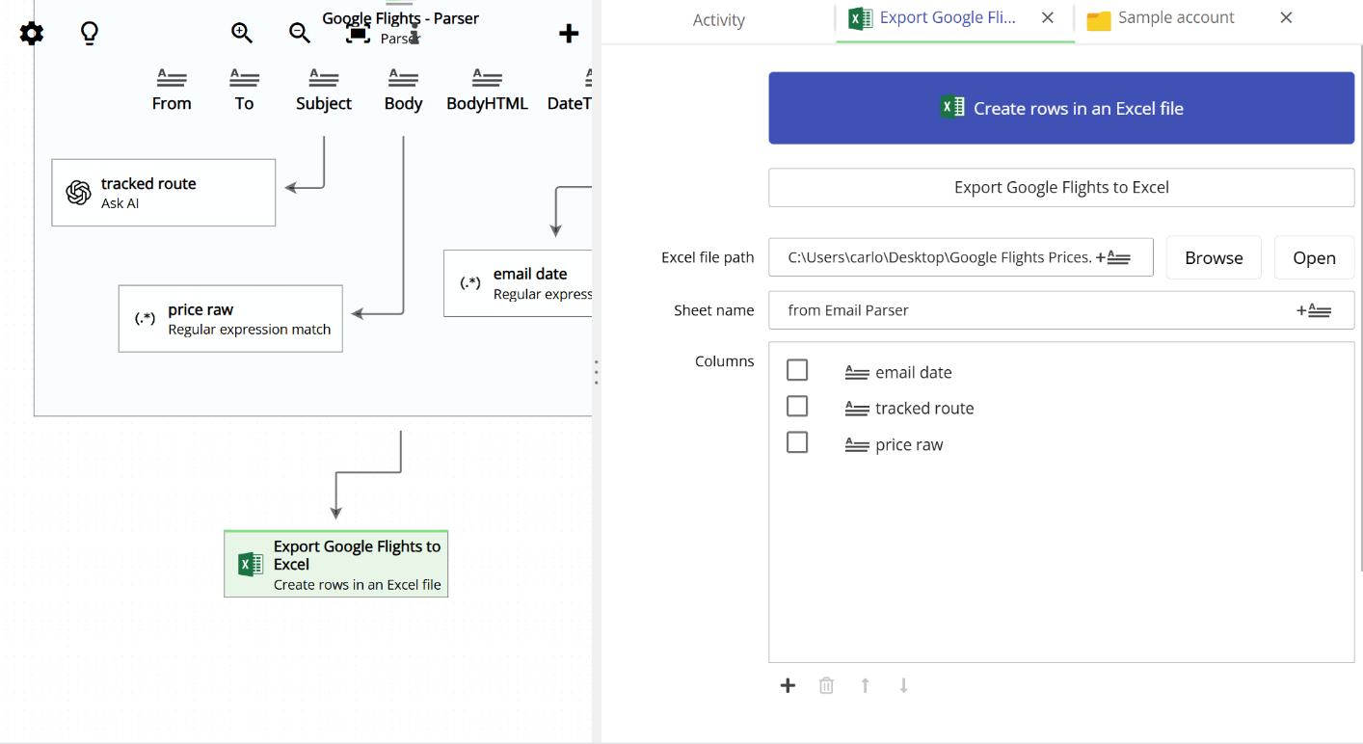Select the Export Google Flights to Excel node
This screenshot has width=1363, height=744.
[335, 564]
